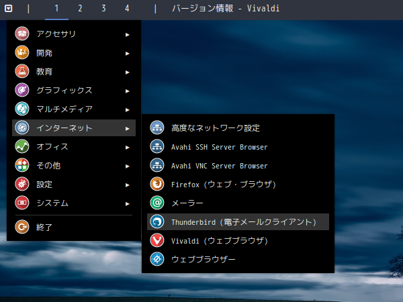Viewport: 403px width, 302px height.
Task: Choose 終了 from the menu
Action: click(x=74, y=227)
